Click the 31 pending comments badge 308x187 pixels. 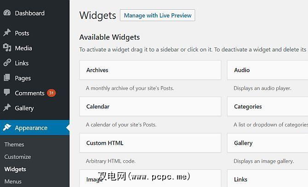[x=51, y=93]
